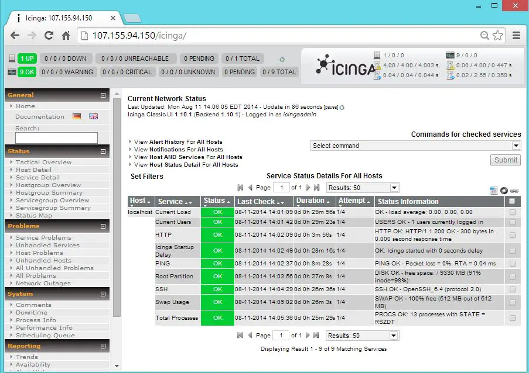Open the Select command dropdown
Image resolution: width=529 pixels, height=373 pixels.
[415, 146]
